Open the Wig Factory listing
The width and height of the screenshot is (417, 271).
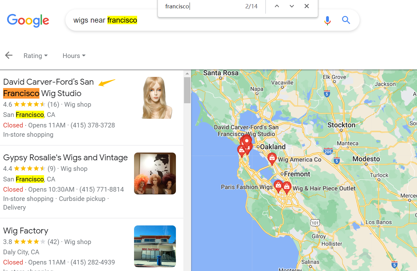26,231
